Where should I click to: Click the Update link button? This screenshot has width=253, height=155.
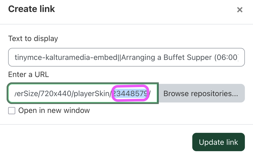point(218,142)
